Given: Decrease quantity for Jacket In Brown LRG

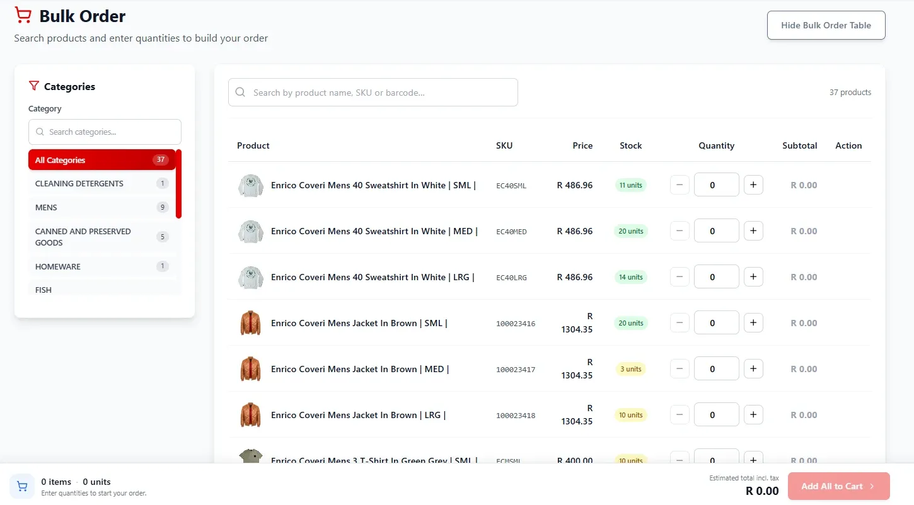Looking at the screenshot, I should tap(680, 415).
